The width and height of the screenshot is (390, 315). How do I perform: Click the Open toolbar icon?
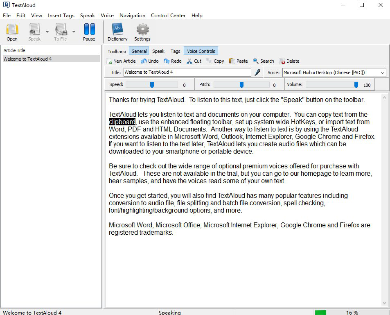[12, 32]
